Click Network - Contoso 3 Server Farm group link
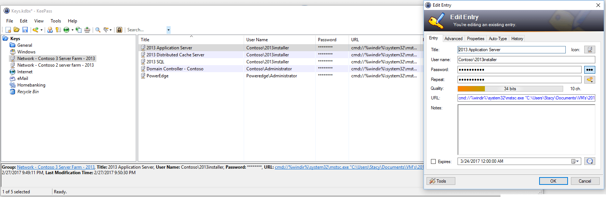Screen dimensions: 606x197 tap(56, 167)
